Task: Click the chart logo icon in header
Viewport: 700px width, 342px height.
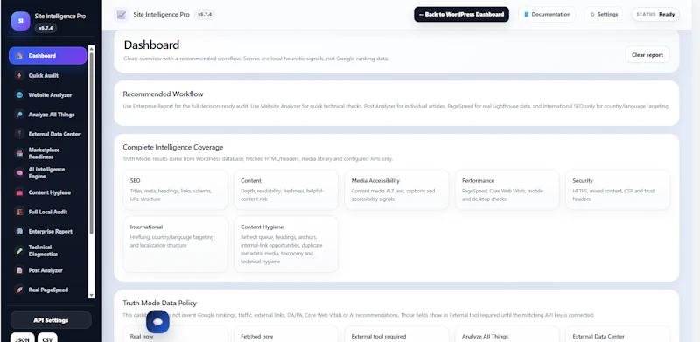Action: [x=122, y=15]
